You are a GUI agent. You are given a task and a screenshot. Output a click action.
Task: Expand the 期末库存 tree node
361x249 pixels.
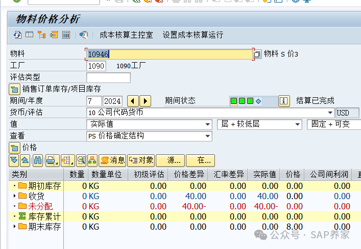(14, 226)
